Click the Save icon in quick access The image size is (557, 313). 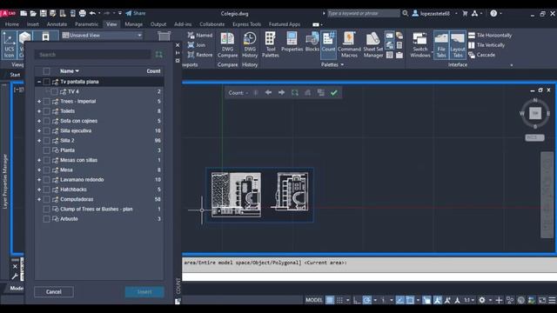click(x=43, y=14)
